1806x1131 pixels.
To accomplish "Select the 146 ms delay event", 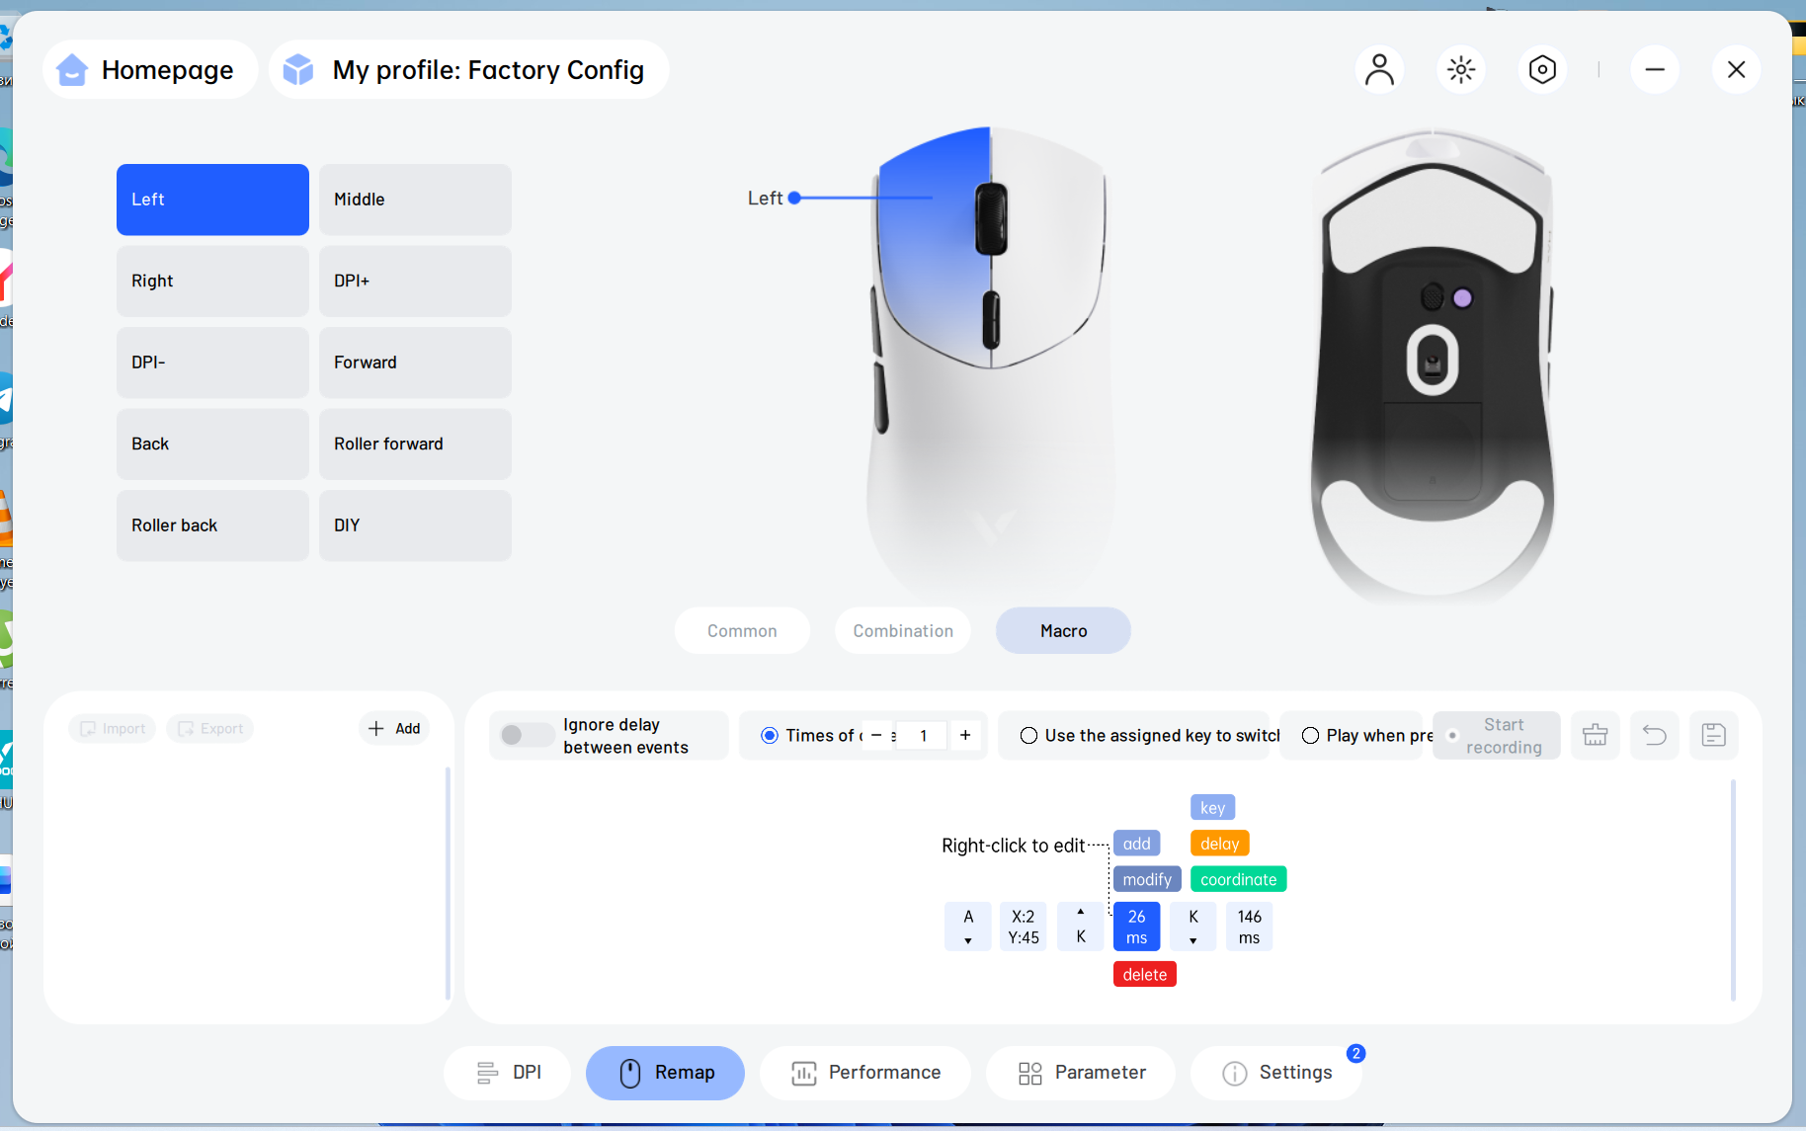I will [1249, 928].
